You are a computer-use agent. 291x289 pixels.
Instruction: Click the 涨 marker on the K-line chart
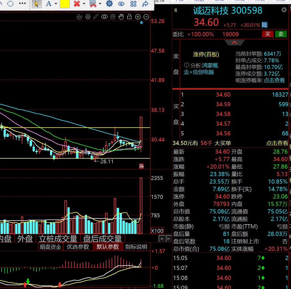click(x=141, y=166)
